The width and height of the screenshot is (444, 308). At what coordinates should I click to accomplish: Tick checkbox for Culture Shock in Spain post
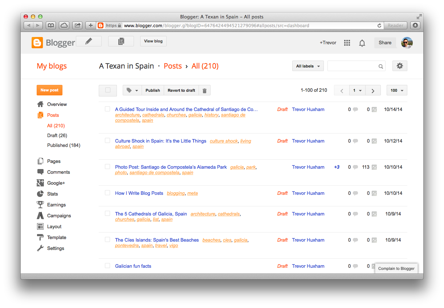[107, 140]
